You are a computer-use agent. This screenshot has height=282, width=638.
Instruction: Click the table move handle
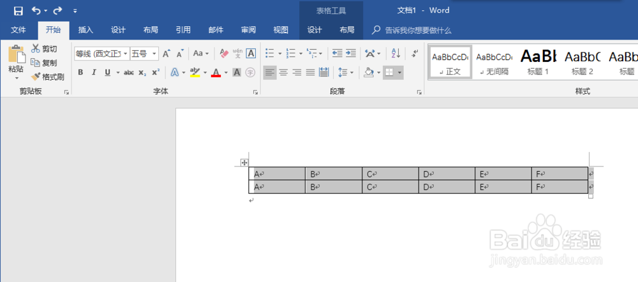(x=244, y=163)
